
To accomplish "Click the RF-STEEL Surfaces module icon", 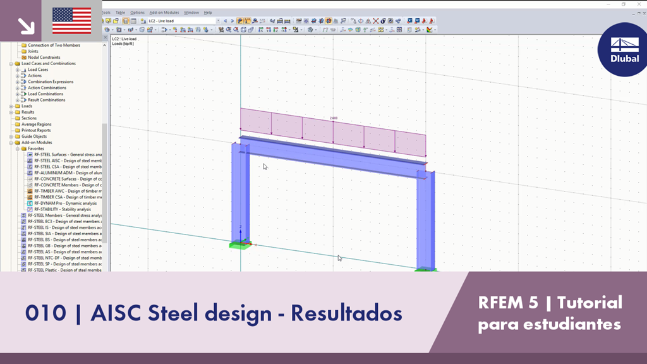I will [30, 155].
